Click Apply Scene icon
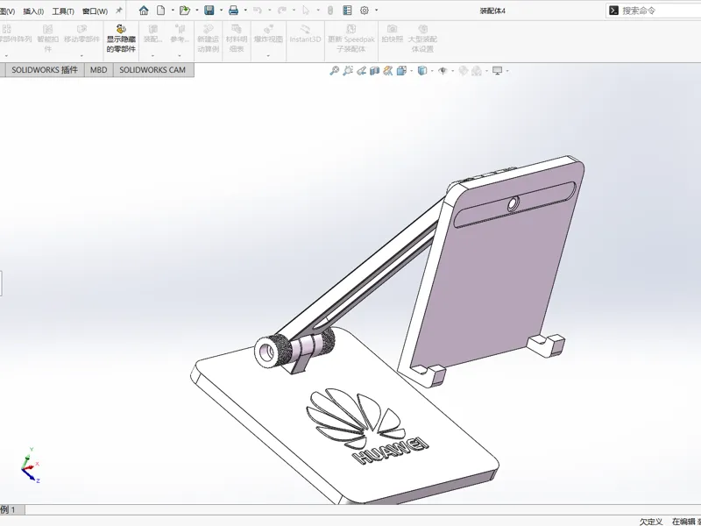Screen dimensions: 701x526 [477, 71]
